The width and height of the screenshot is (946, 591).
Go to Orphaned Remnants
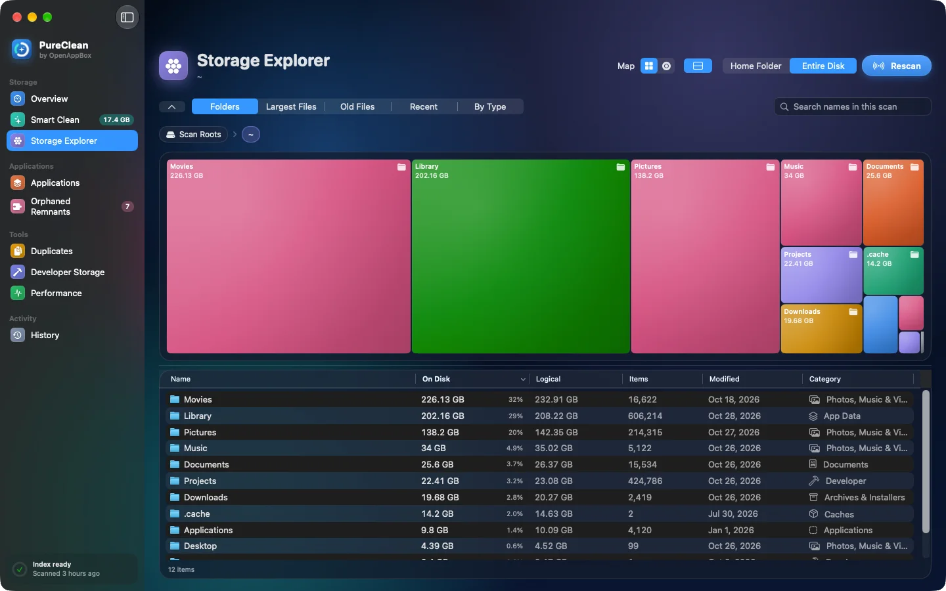pos(72,206)
